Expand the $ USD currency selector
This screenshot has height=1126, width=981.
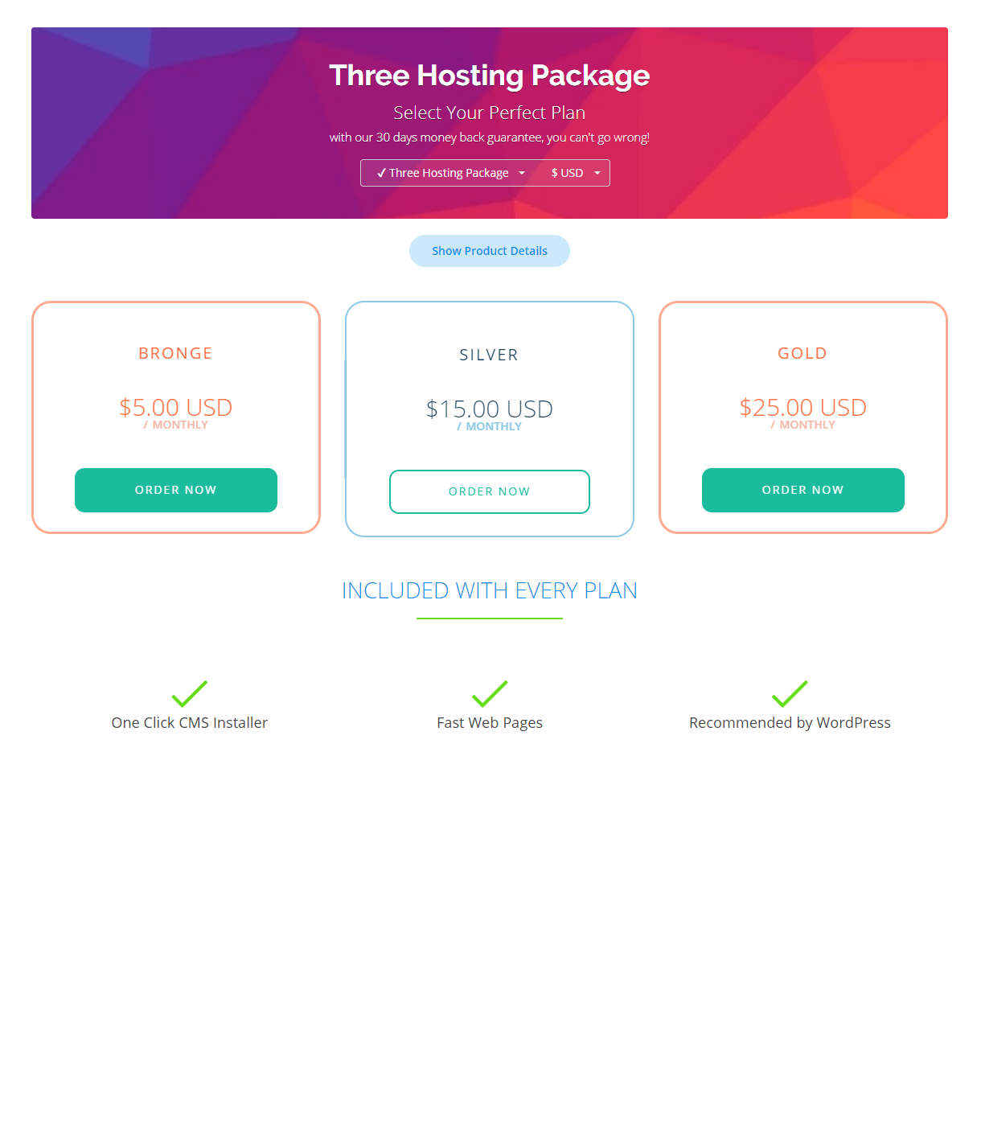pos(575,173)
